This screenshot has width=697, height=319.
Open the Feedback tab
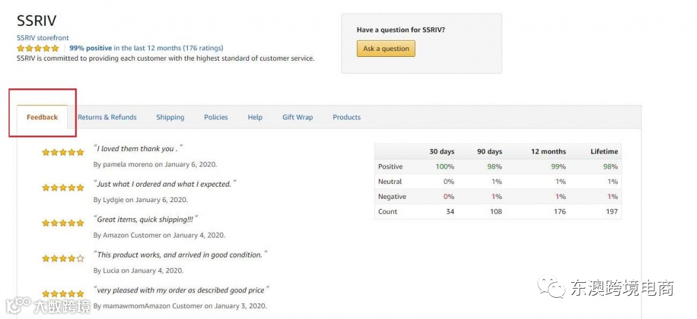click(x=42, y=118)
